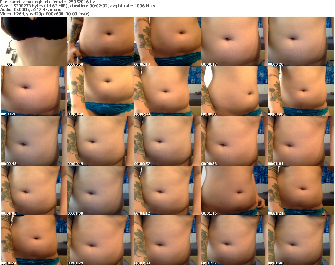Choose the thumbnail at 00:00:52
Image resolution: width=335 pixels, height=265 pixels.
tap(167, 141)
